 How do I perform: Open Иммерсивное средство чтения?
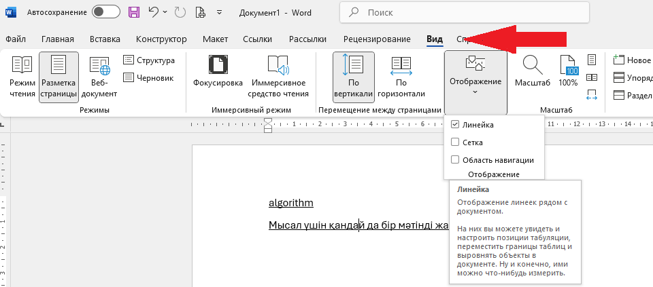[x=278, y=77]
